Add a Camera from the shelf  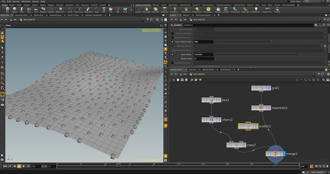tap(138, 10)
